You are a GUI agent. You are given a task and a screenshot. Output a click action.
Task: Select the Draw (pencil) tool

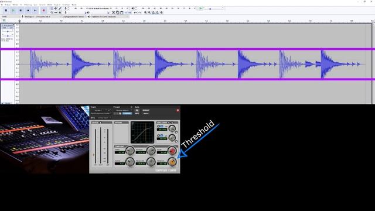pyautogui.click(x=60, y=8)
